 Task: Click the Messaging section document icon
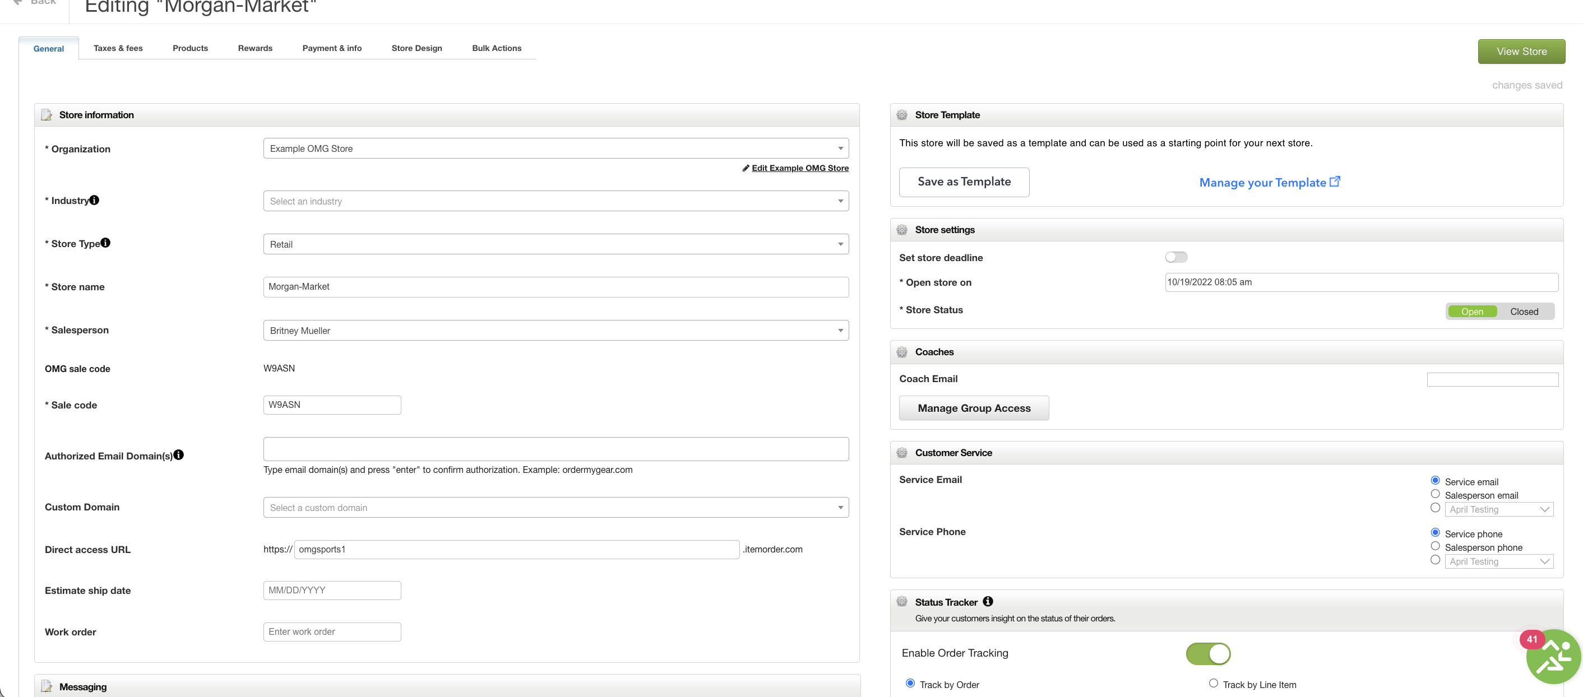click(47, 686)
